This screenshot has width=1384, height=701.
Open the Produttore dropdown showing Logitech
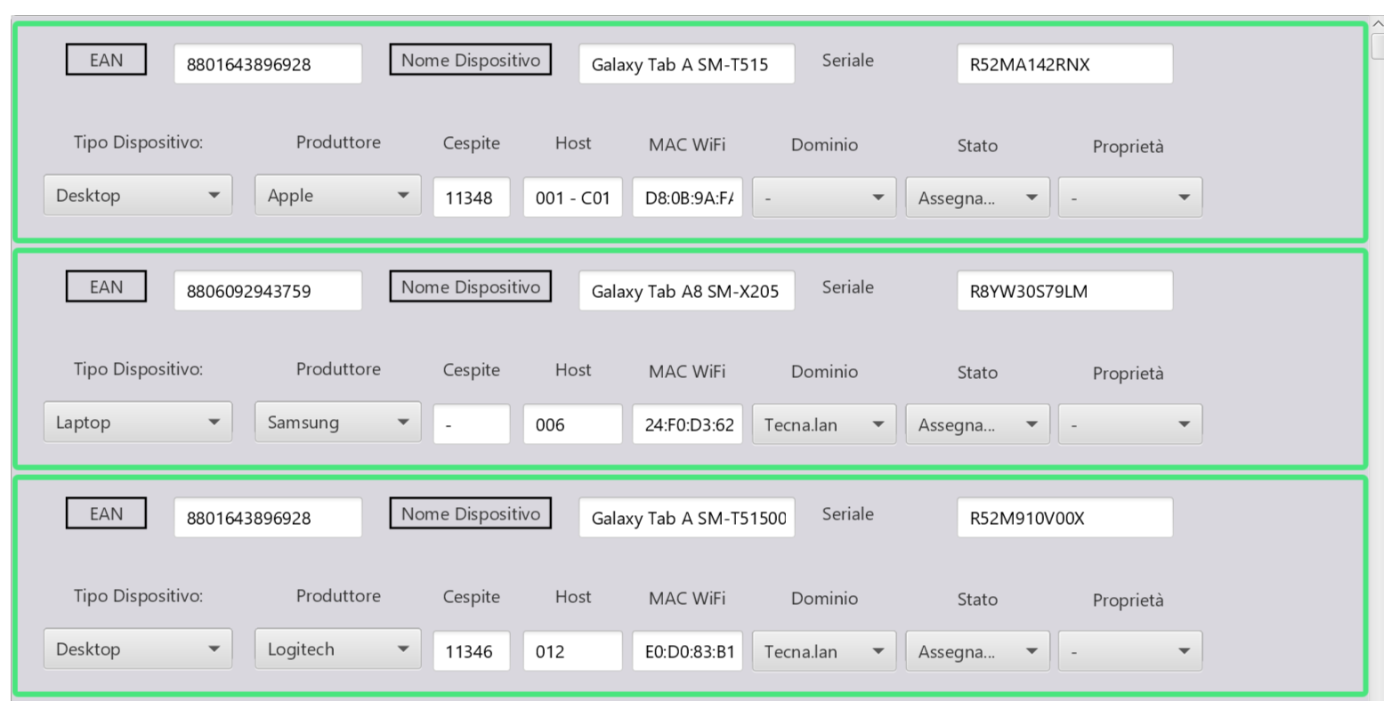(338, 649)
